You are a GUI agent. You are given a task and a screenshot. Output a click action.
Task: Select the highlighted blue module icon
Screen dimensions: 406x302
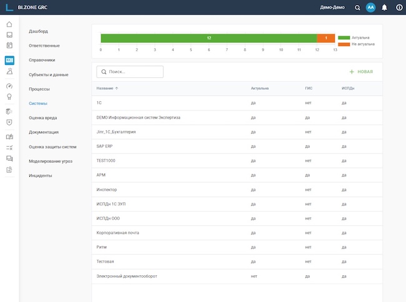click(x=9, y=61)
